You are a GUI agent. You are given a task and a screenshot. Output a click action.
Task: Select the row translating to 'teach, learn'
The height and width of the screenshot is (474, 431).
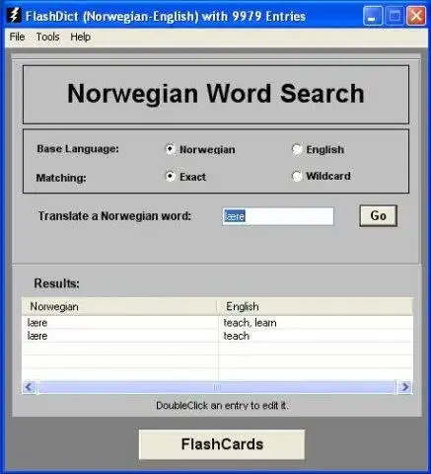point(217,323)
